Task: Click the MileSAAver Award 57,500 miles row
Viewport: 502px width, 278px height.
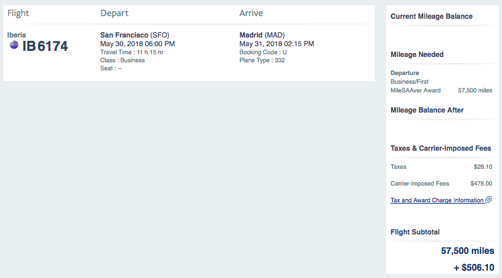Action: click(x=441, y=90)
